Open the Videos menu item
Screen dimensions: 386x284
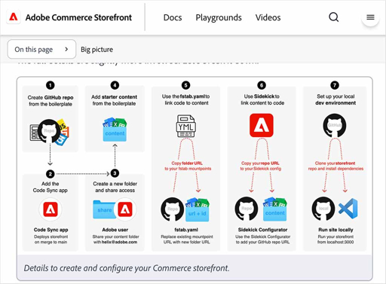(x=268, y=17)
